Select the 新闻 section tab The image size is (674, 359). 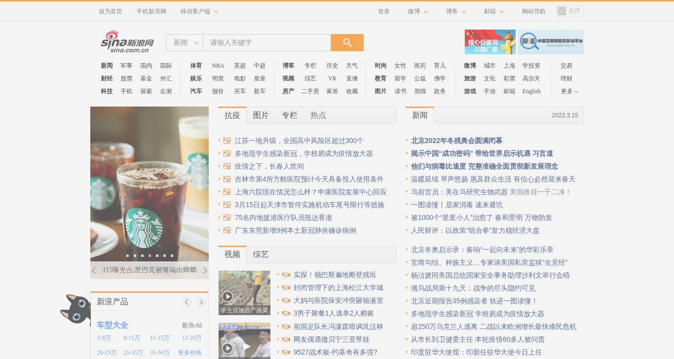pos(419,115)
